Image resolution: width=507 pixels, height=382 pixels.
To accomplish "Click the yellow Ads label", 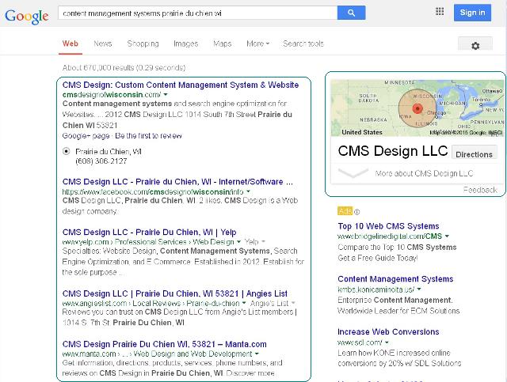I will 345,211.
